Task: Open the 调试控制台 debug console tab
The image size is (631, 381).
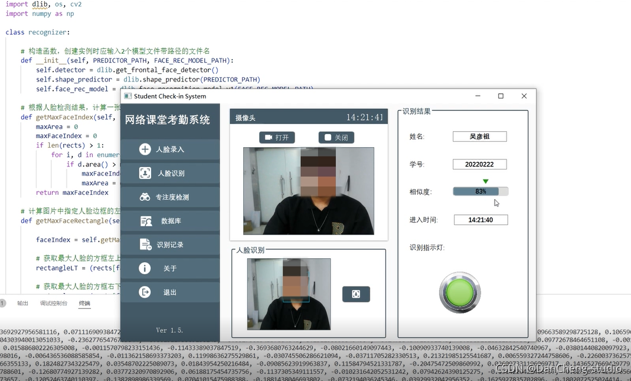Action: (x=54, y=303)
